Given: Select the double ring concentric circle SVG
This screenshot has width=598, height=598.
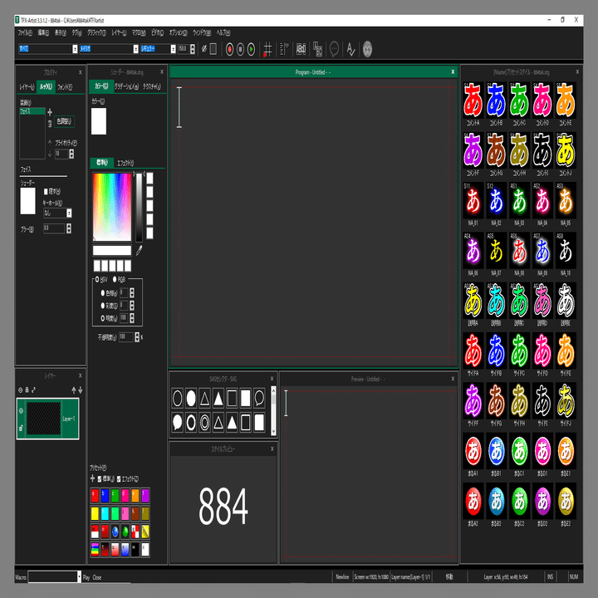Looking at the screenshot, I should [x=205, y=423].
